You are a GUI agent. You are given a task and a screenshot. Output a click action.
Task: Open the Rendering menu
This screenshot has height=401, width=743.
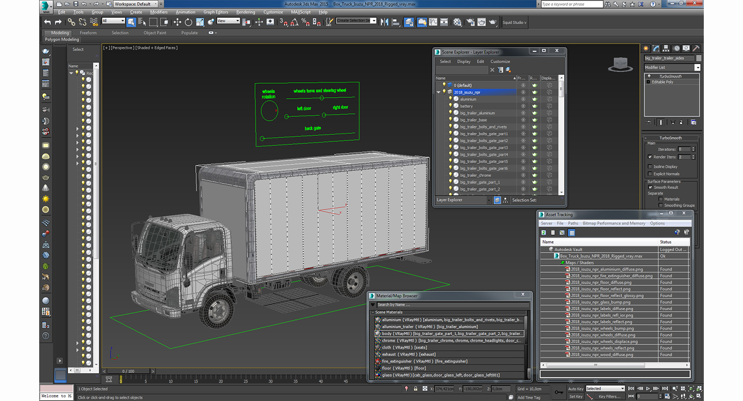(245, 12)
